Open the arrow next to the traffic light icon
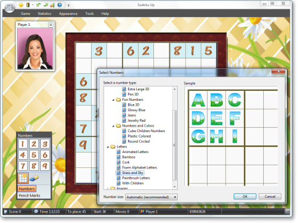The image size is (298, 223). click(x=33, y=5)
